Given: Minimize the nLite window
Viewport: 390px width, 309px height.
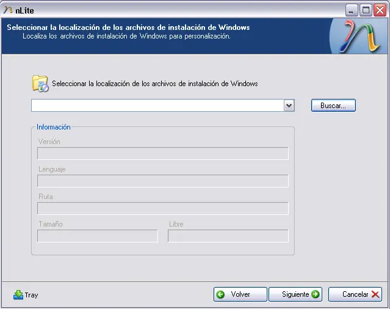Looking at the screenshot, I should [x=352, y=10].
